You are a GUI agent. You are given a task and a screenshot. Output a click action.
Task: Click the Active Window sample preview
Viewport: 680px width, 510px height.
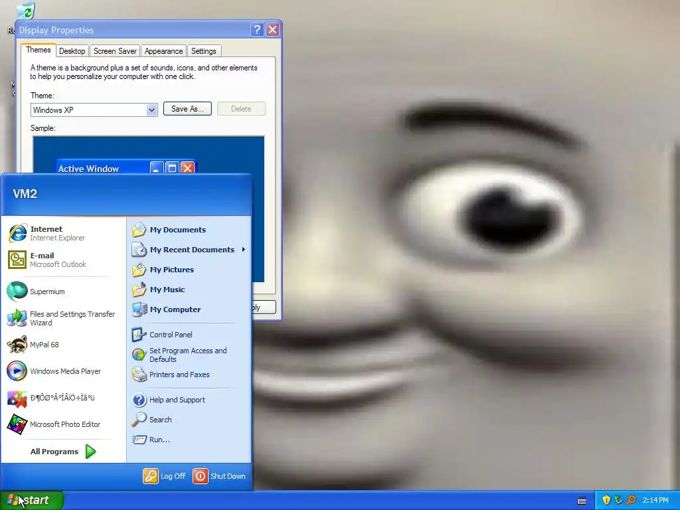click(126, 168)
